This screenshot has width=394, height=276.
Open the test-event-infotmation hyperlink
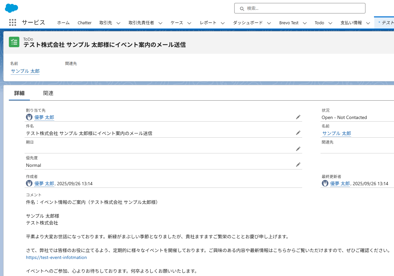[x=56, y=258]
